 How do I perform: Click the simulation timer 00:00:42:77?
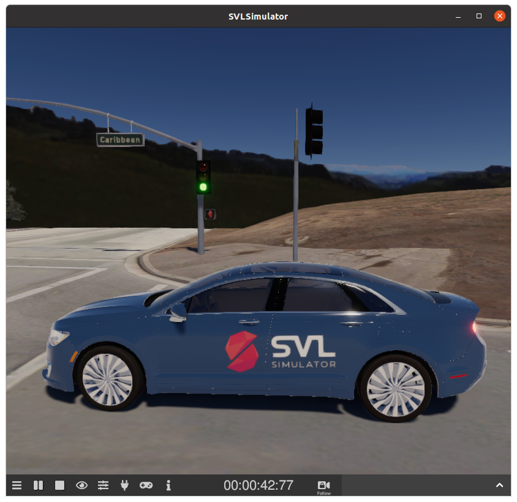(x=258, y=485)
